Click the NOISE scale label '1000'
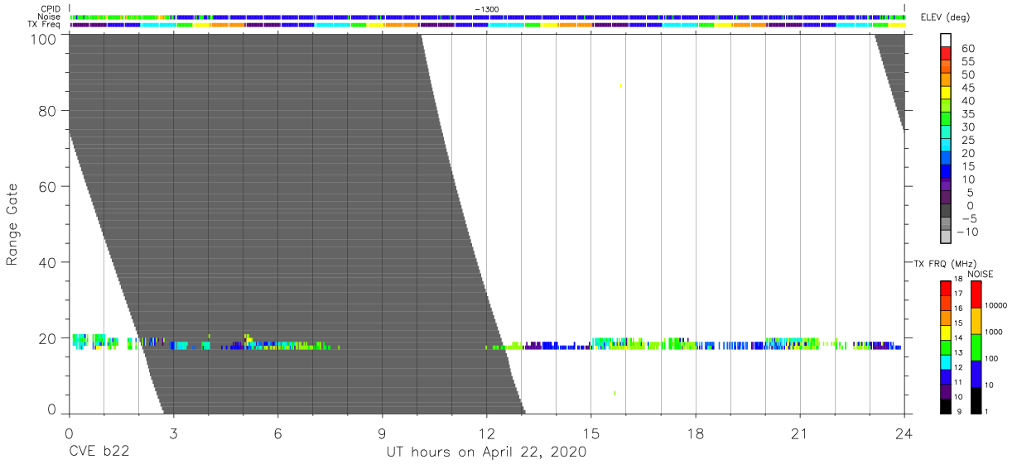 click(995, 332)
